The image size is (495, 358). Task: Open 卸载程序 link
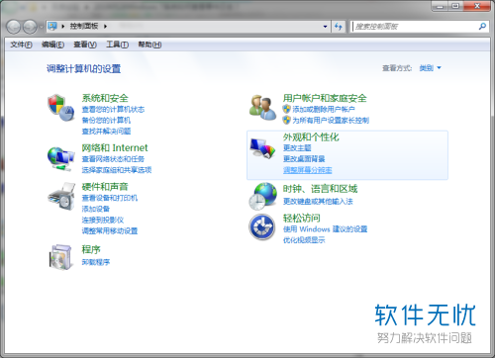pos(96,262)
